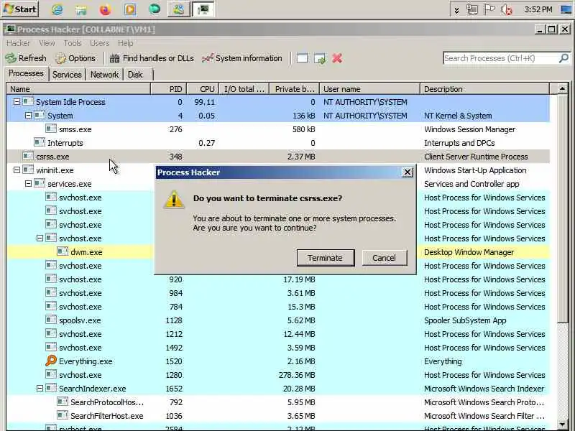This screenshot has height=431, width=575.
Task: Click the wininit.exe process icon
Action: tap(28, 170)
